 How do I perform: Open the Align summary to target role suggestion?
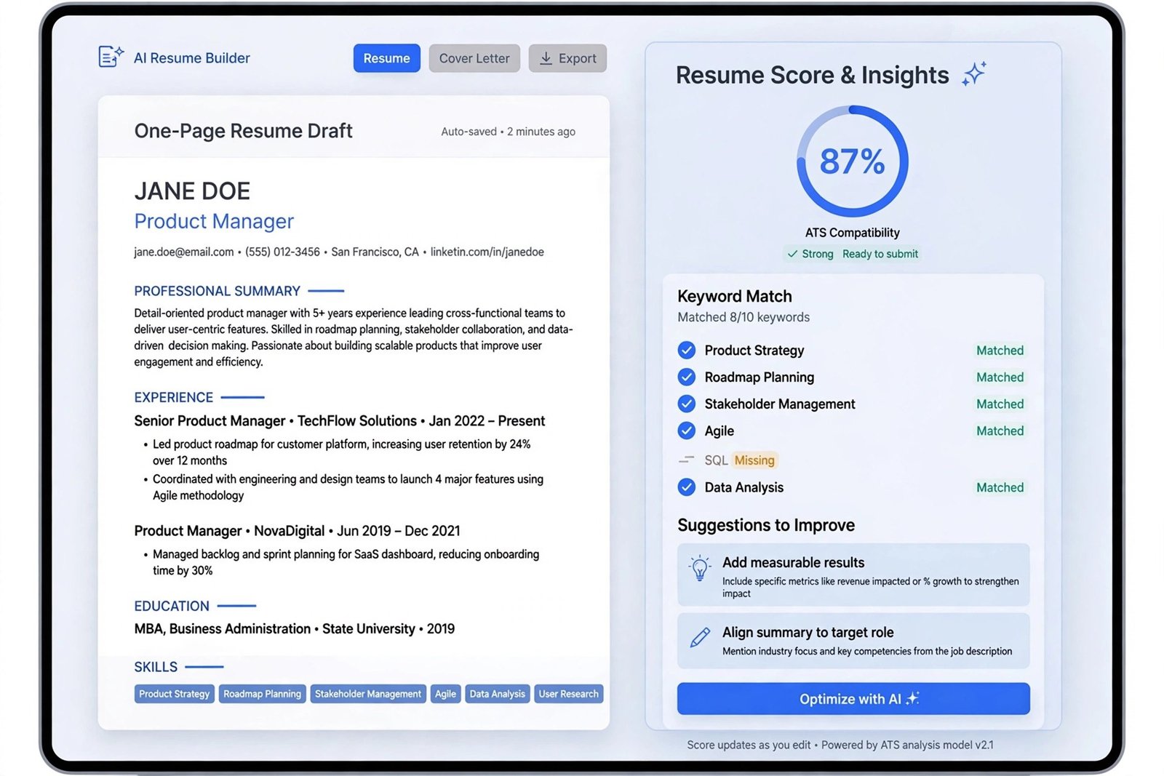coord(853,641)
